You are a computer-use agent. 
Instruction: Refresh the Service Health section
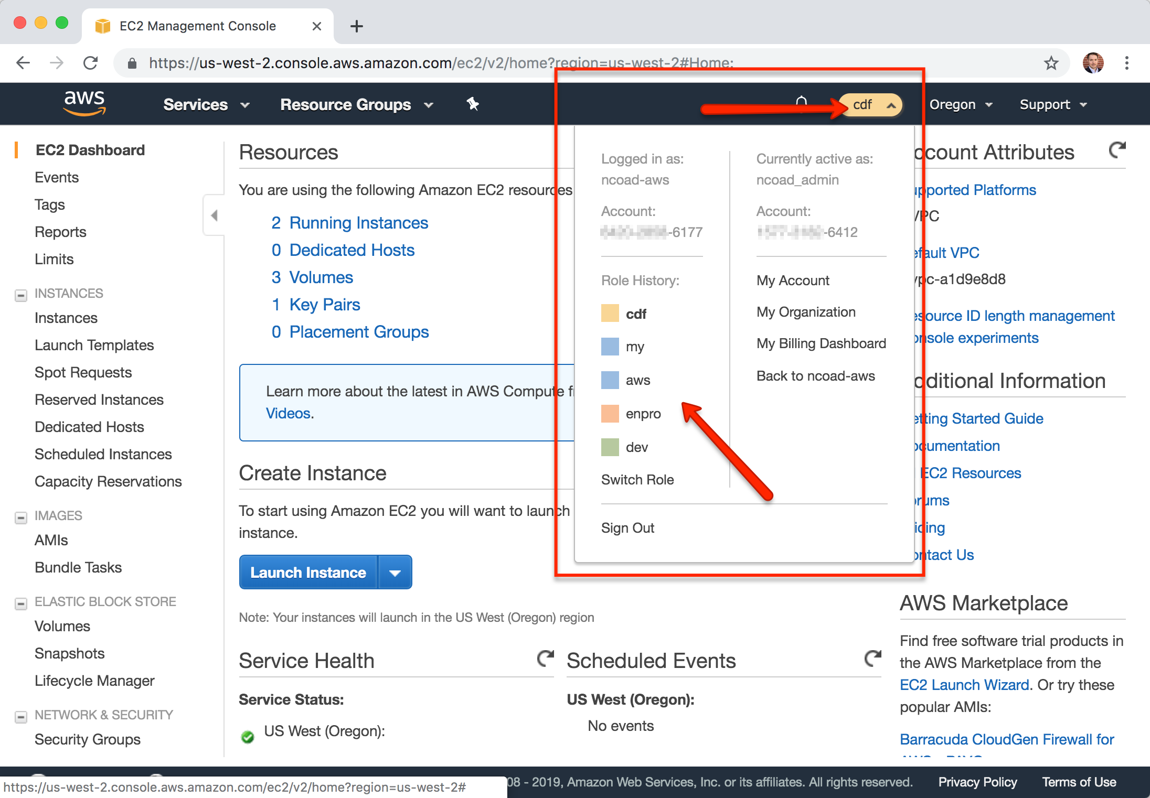(x=545, y=659)
